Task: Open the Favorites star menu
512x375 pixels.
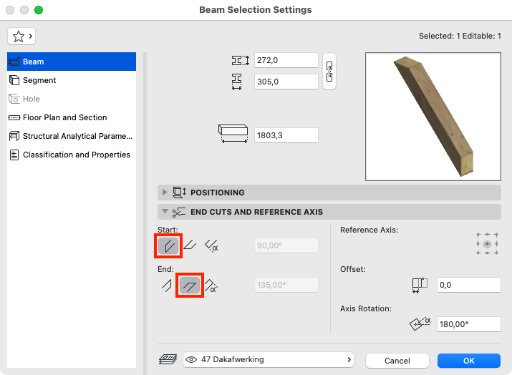Action: pos(21,36)
